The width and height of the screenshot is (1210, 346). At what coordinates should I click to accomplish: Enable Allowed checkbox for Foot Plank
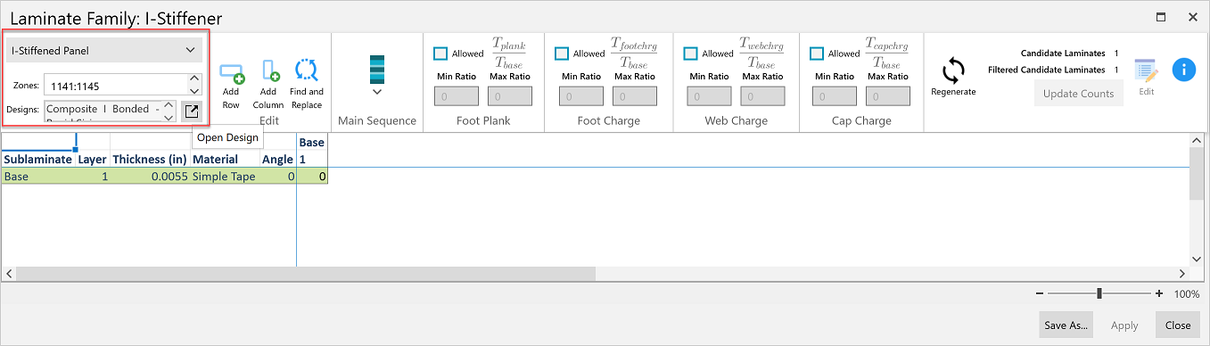tap(440, 54)
